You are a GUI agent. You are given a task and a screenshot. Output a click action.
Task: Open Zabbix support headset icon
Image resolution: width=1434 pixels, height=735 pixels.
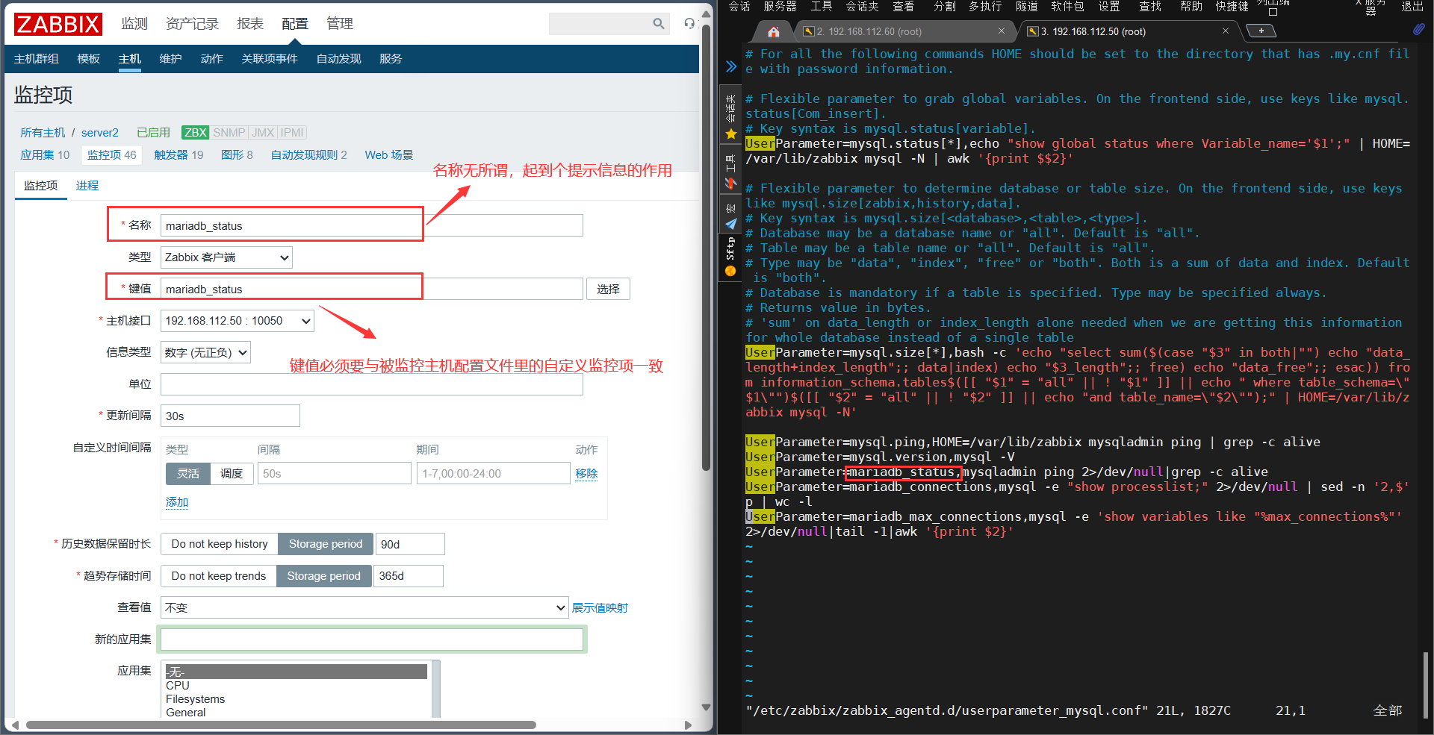pos(689,24)
